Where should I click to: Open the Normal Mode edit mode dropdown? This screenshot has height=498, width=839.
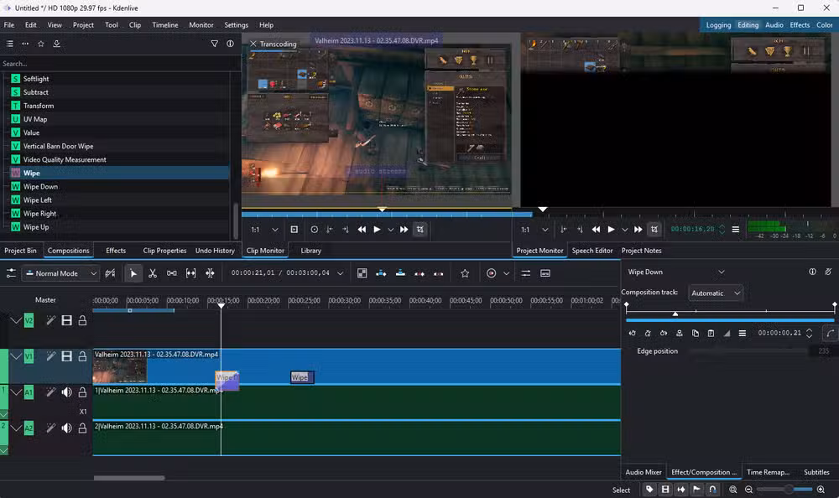tap(60, 273)
